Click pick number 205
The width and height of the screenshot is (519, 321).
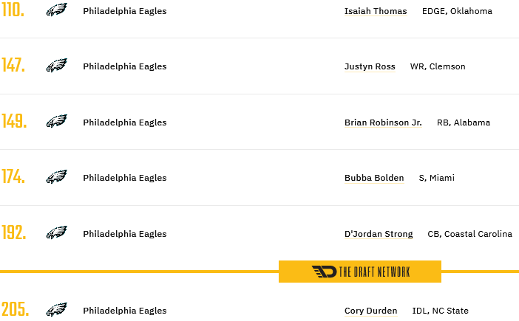[x=15, y=310]
